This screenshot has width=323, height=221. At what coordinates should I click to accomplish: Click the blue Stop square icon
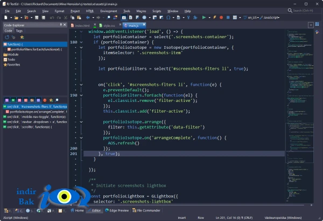[x=228, y=18]
